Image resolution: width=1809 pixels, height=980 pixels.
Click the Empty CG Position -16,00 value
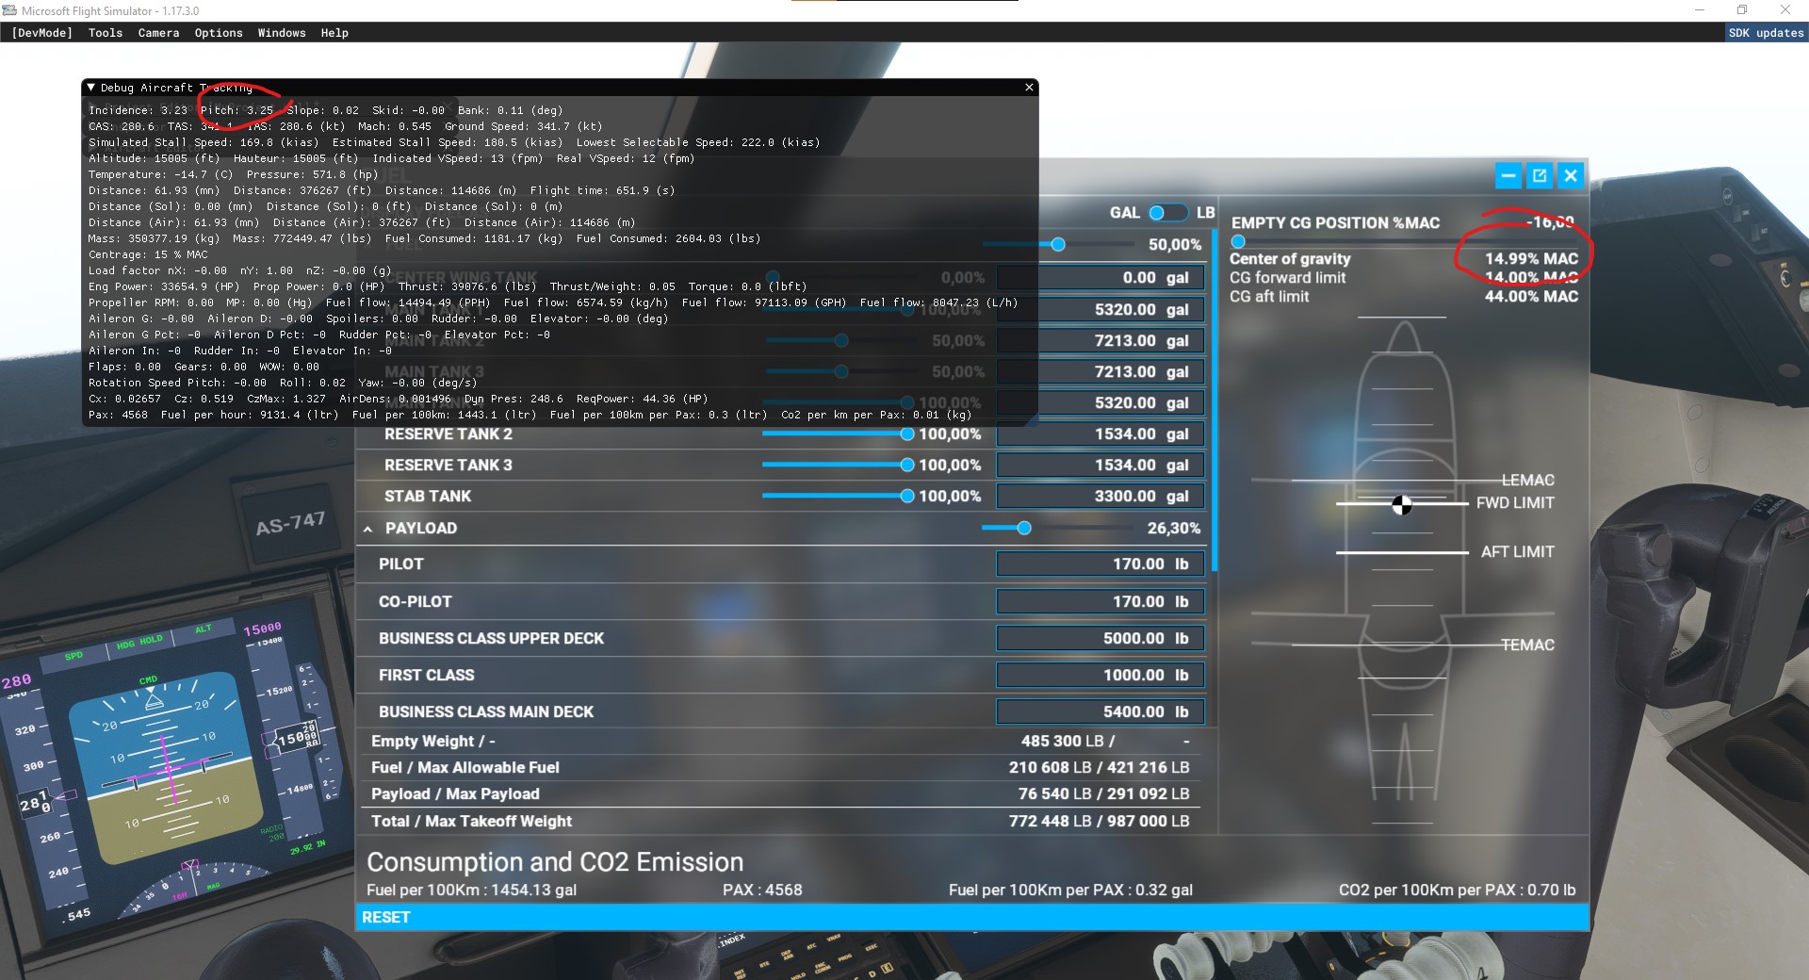point(1550,222)
